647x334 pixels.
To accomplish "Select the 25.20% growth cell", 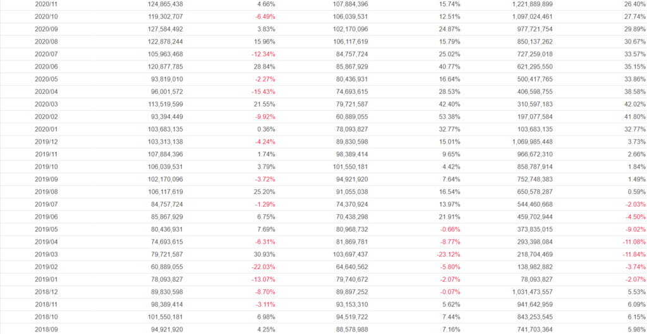I will click(263, 192).
